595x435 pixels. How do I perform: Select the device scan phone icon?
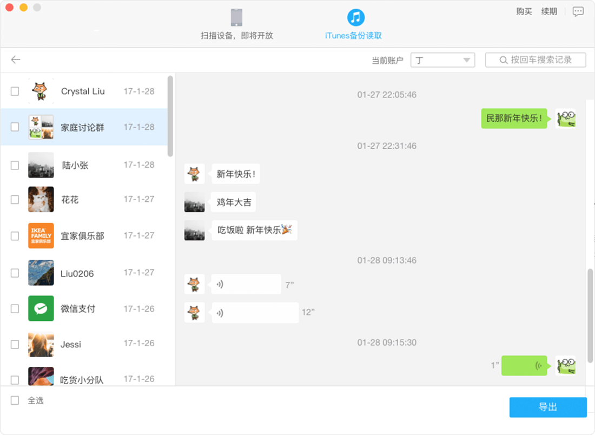point(235,17)
